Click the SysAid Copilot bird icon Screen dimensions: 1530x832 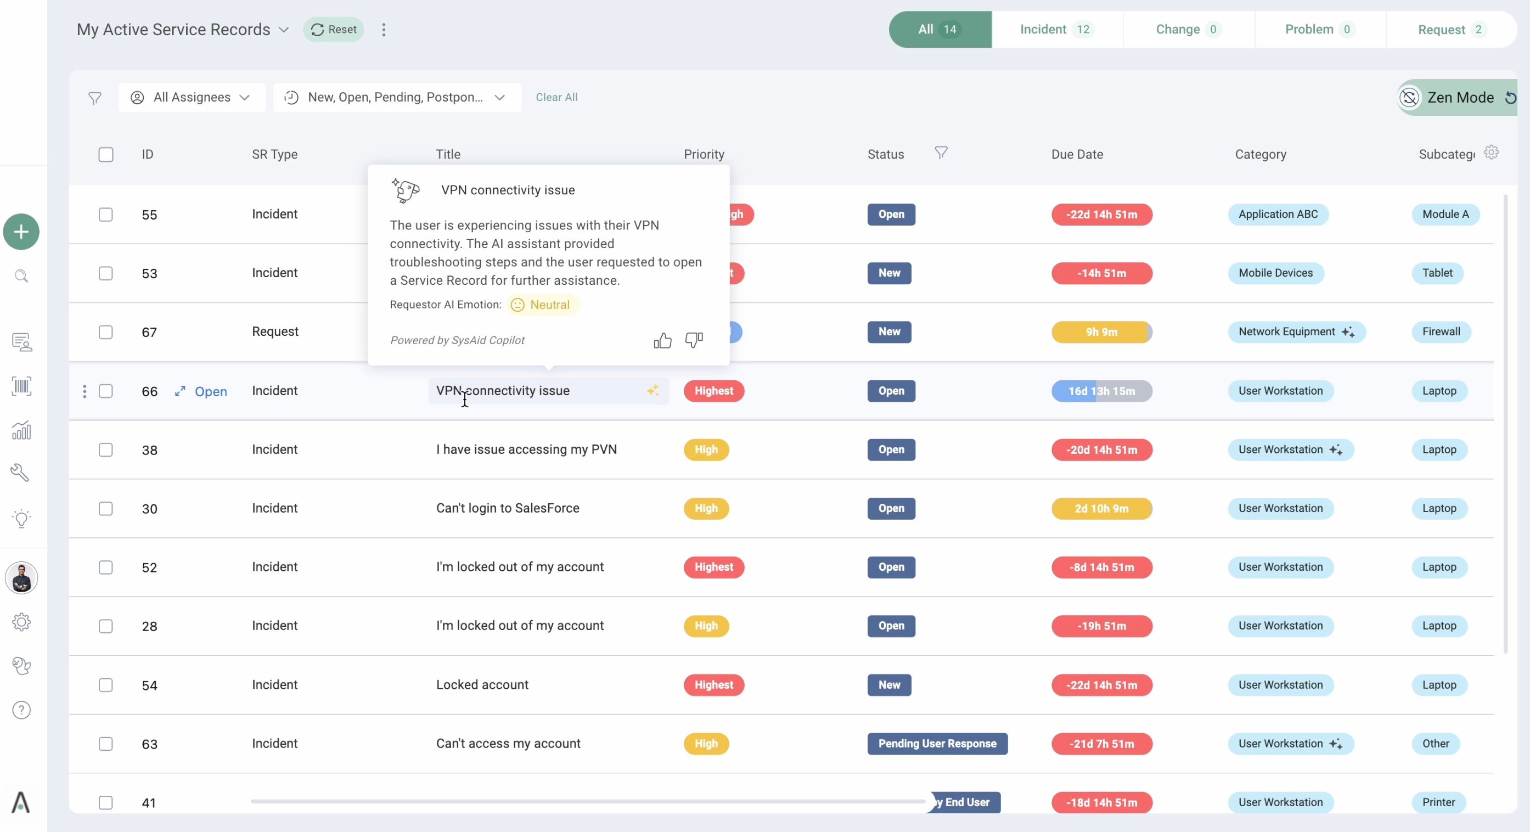[21, 666]
